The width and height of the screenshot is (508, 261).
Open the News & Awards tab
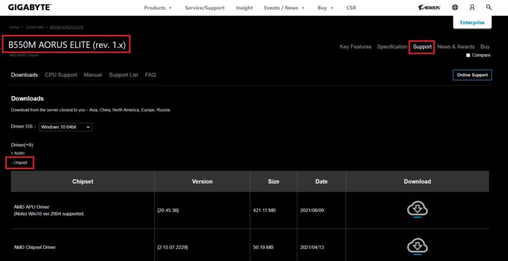pyautogui.click(x=456, y=47)
